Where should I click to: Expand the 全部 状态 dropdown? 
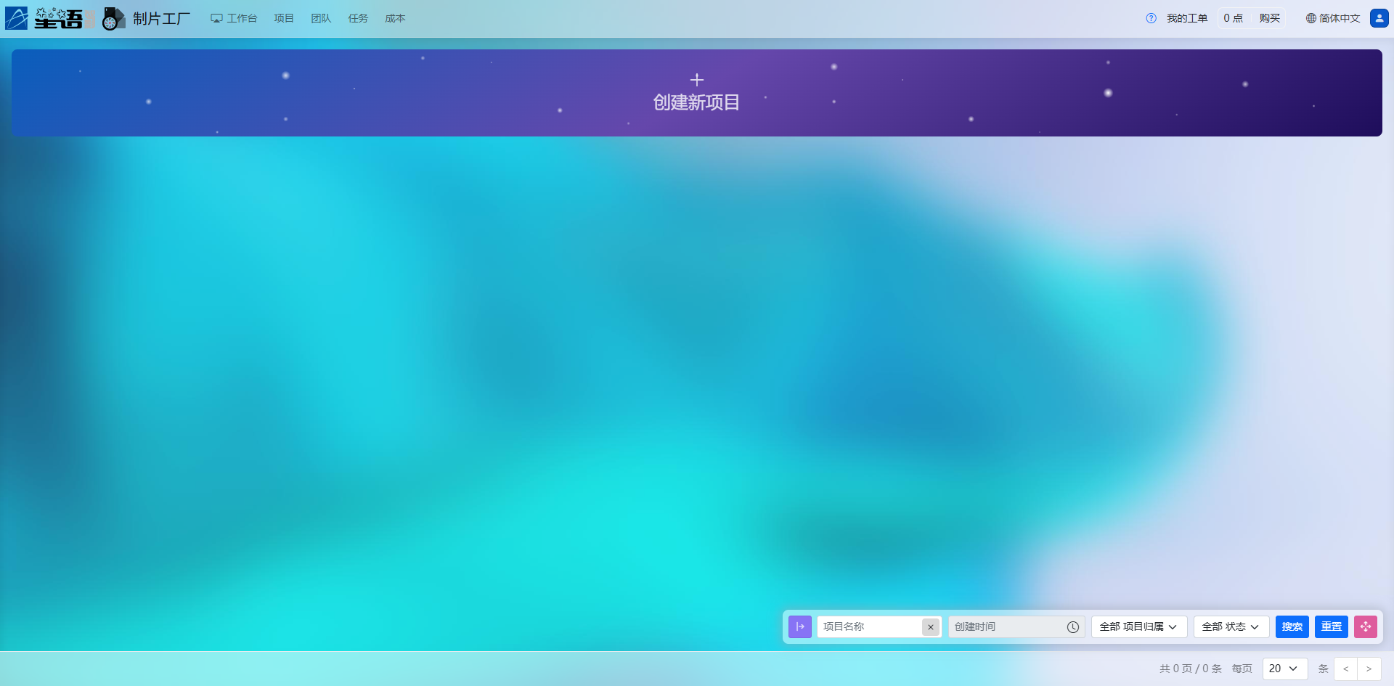pos(1231,626)
